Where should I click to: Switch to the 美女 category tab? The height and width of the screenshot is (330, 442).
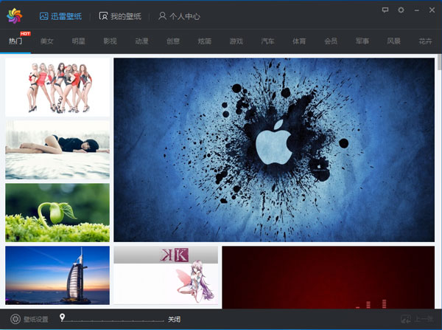(x=47, y=41)
